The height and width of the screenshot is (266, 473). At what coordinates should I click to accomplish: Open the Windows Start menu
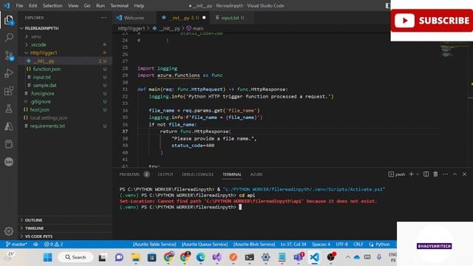click(47, 257)
